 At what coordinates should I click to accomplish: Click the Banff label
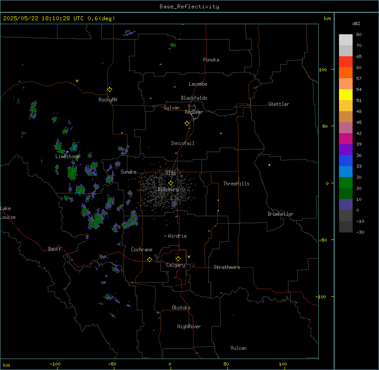pos(55,249)
